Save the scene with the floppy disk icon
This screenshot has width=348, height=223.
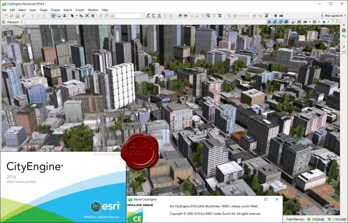click(x=17, y=16)
